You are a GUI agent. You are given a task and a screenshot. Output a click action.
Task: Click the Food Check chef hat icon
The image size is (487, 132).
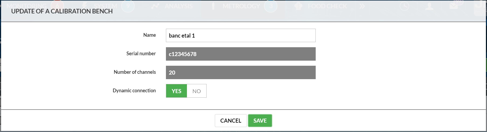tap(298, 6)
